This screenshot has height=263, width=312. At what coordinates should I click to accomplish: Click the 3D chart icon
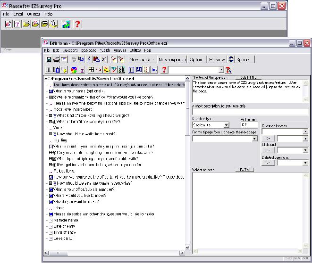coord(114,70)
